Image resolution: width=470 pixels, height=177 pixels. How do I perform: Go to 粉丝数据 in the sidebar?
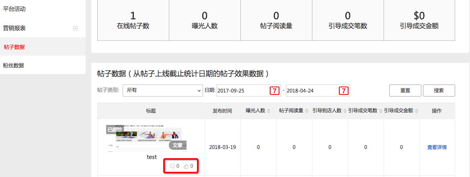pos(14,66)
